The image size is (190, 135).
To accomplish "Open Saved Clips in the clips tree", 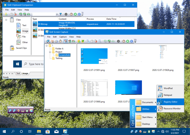I will pos(21,48).
